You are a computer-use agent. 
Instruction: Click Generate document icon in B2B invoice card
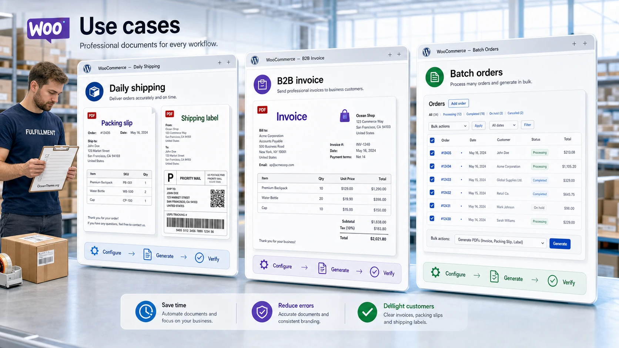[322, 268]
